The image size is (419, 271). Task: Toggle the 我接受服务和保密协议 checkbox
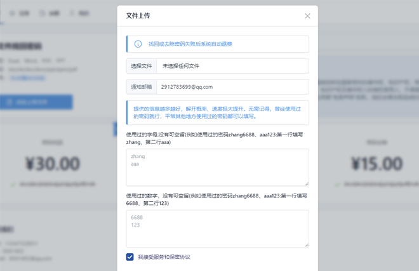[130, 257]
